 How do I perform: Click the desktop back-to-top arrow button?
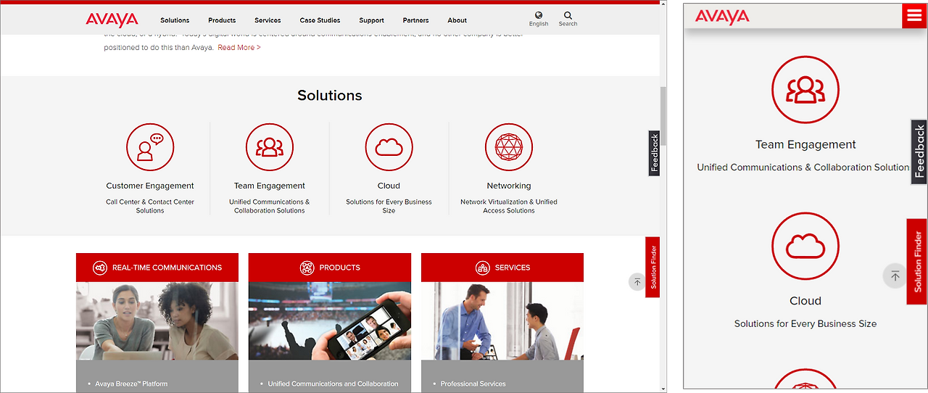[x=637, y=282]
